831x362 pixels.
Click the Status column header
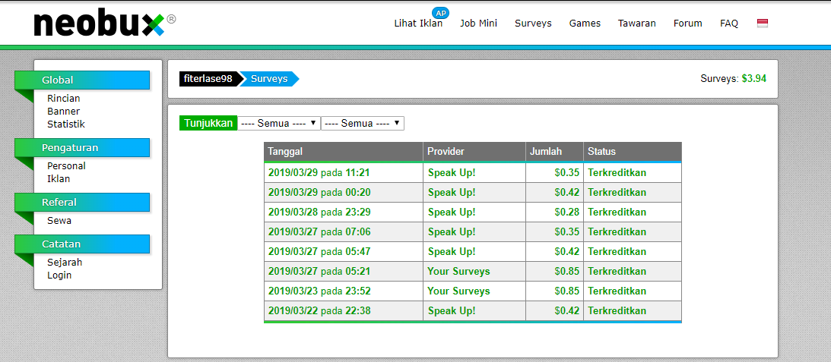(x=633, y=151)
